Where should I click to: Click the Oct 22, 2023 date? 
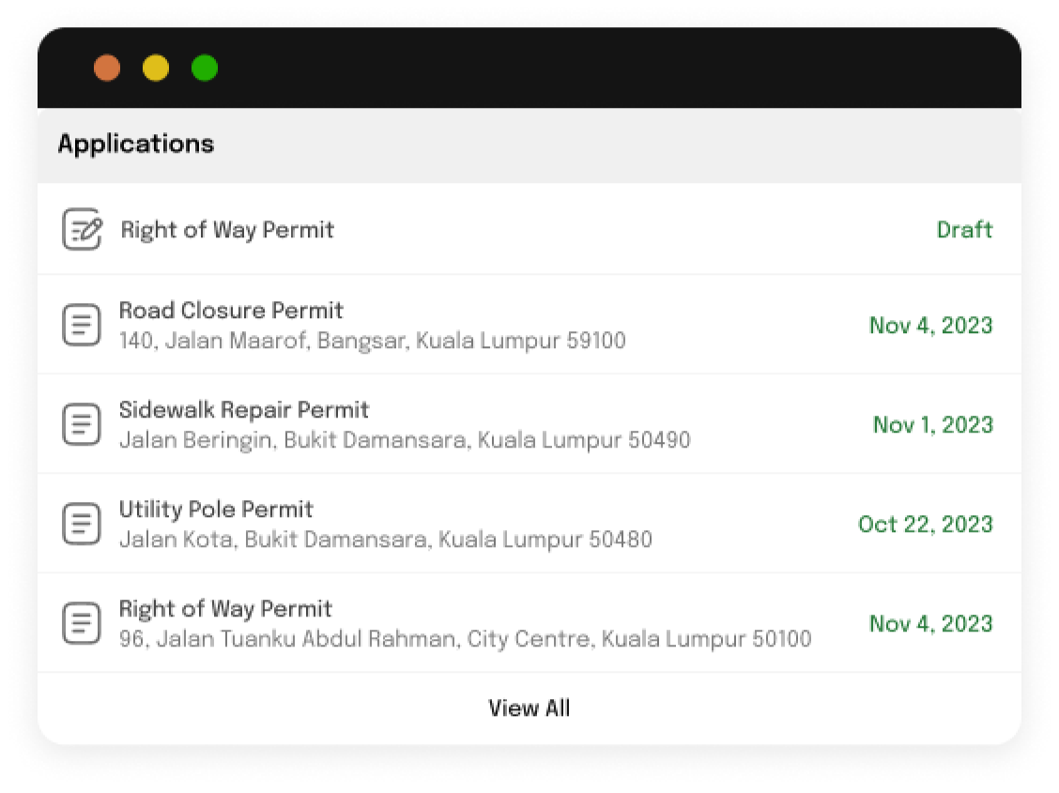tap(926, 524)
